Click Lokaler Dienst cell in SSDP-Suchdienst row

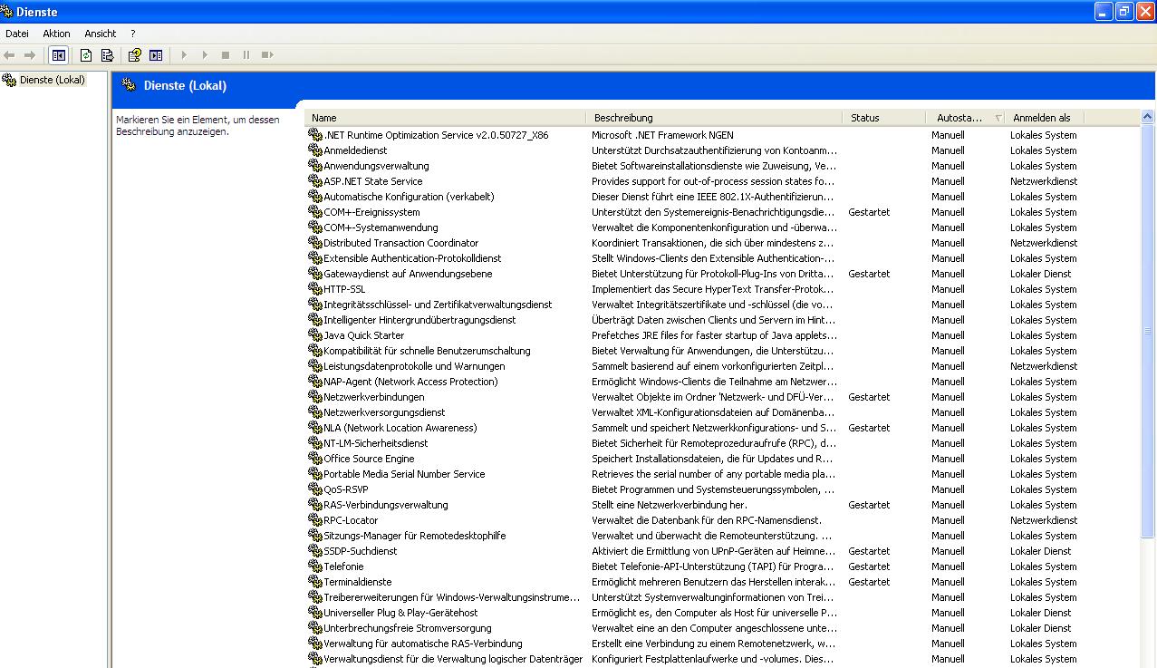[x=1041, y=551]
